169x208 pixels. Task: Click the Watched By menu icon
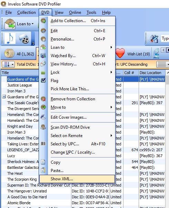pos(43,56)
